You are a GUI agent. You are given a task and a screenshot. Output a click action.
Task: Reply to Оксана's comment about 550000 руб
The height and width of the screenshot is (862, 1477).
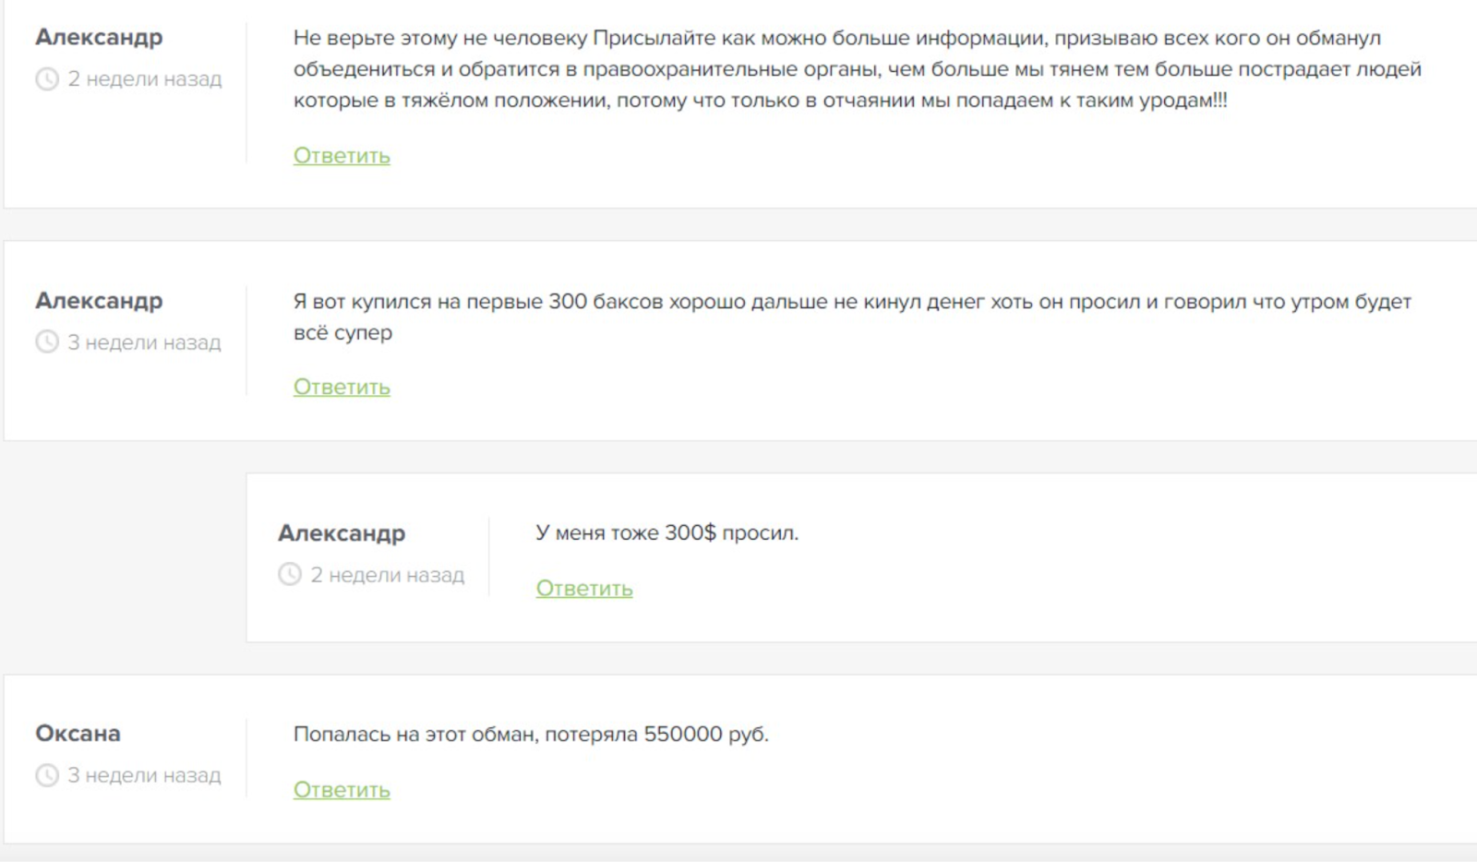pyautogui.click(x=342, y=790)
